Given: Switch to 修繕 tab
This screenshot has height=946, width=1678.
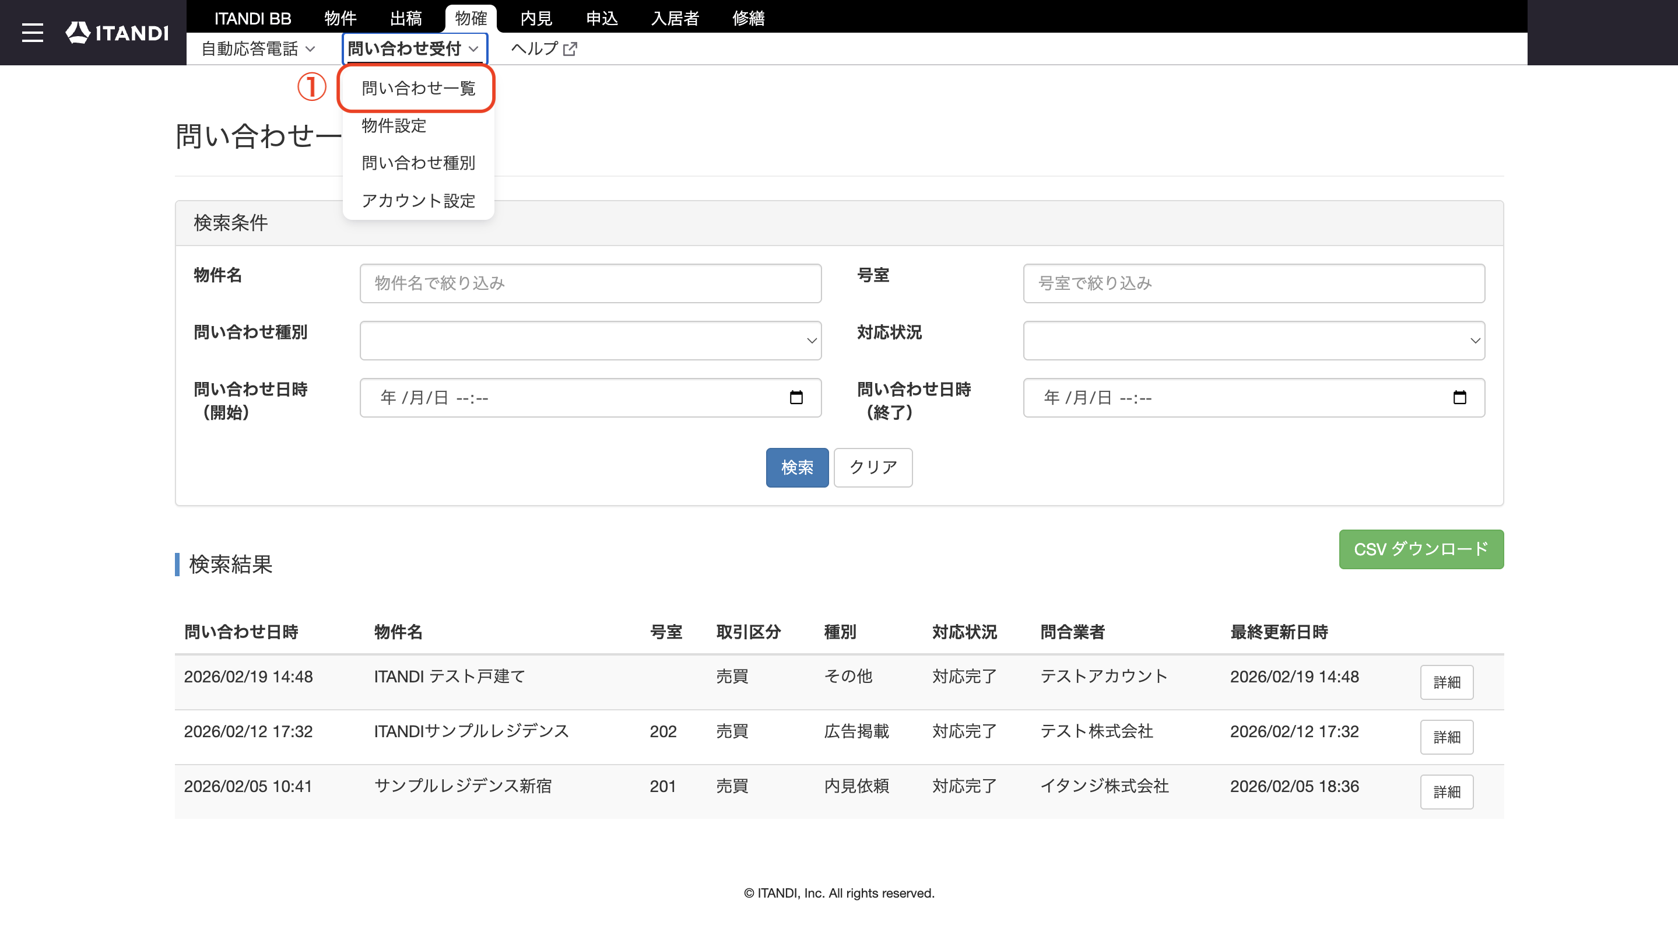Looking at the screenshot, I should [x=749, y=18].
